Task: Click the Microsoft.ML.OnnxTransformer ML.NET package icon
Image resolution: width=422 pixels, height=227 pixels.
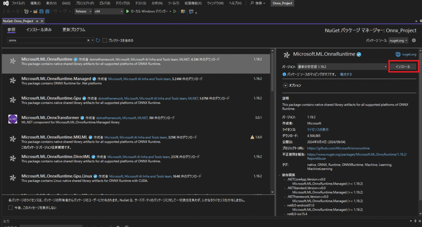Action: [x=12, y=119]
